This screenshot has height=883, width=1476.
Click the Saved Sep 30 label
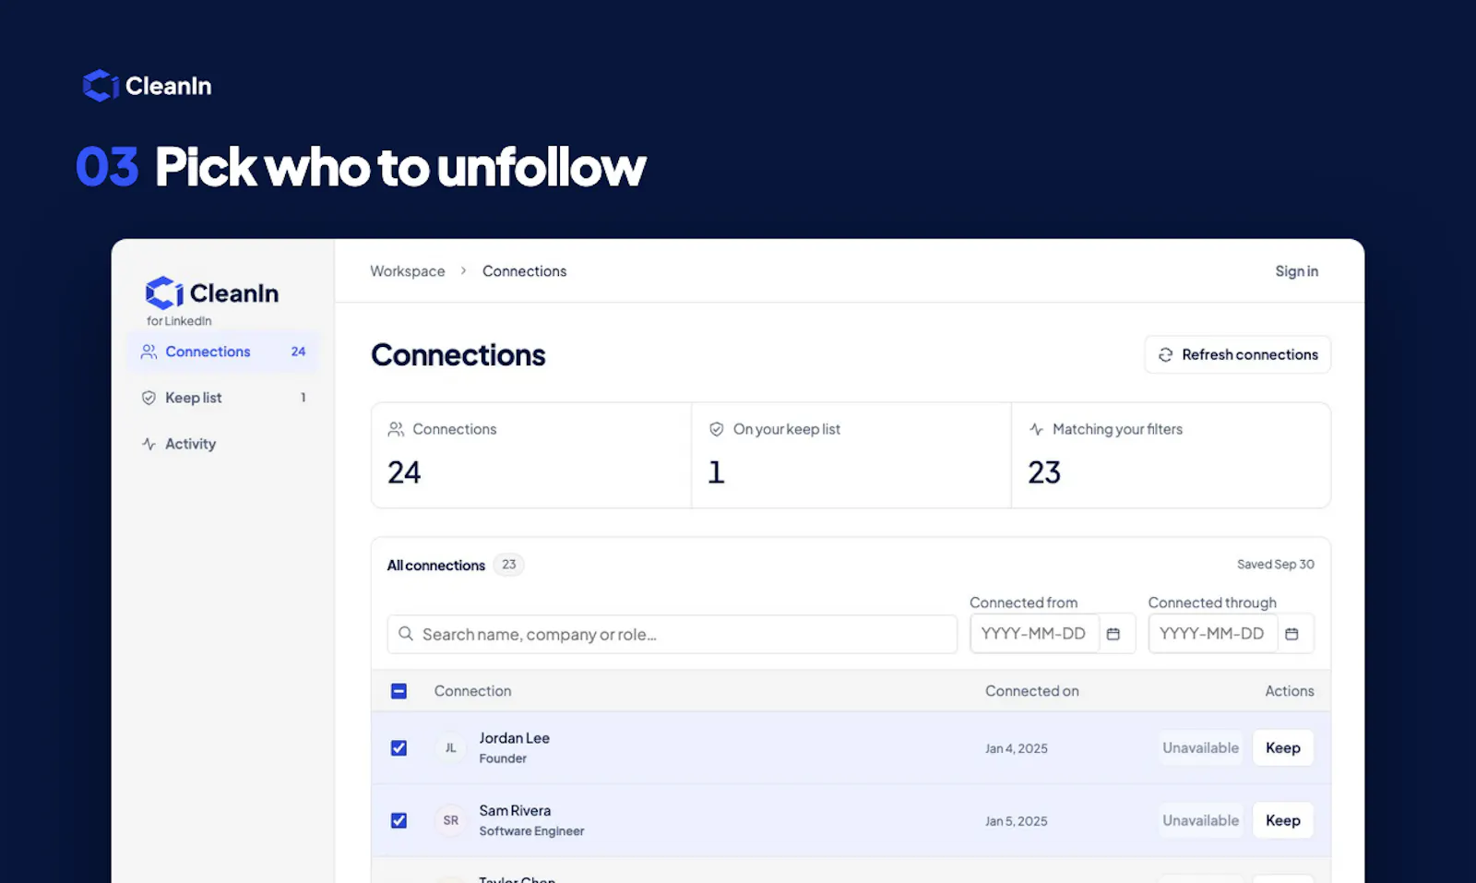click(1275, 565)
